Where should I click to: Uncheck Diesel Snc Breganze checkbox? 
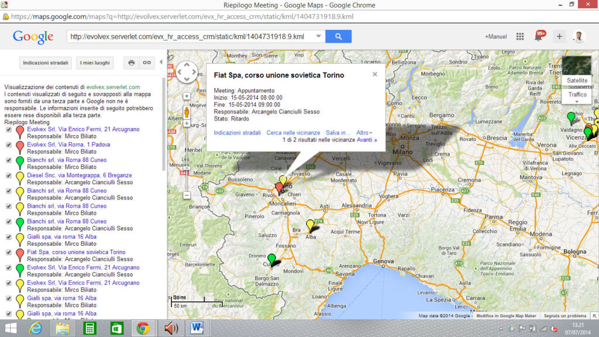(x=9, y=176)
